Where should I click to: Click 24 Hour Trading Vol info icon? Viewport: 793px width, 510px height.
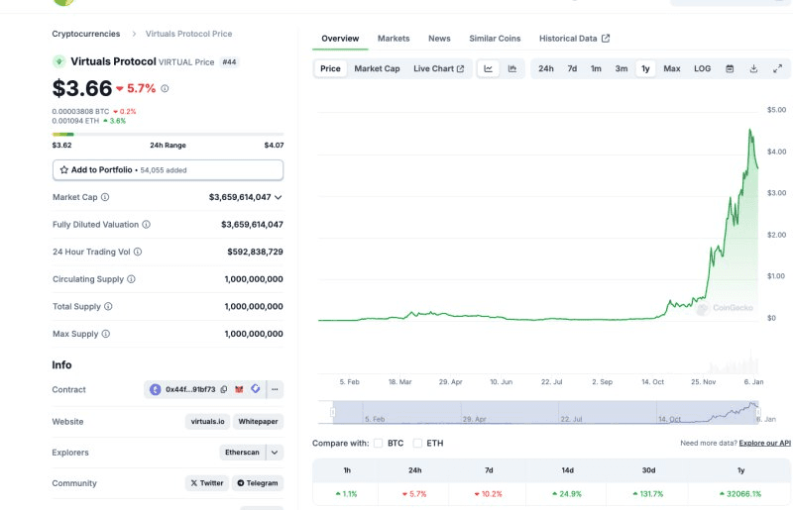138,252
